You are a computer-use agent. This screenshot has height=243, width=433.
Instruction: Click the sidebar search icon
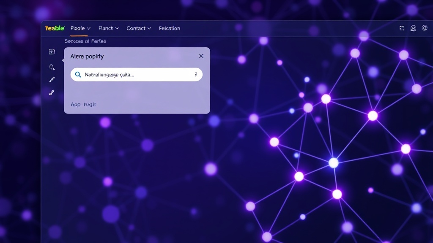(52, 67)
